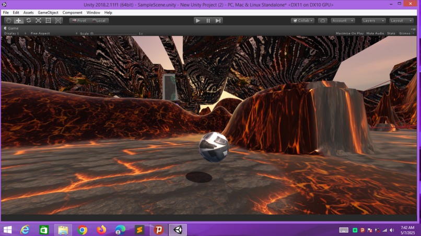Screen dimensions: 421x236
Task: Select the Hand tool
Action: pyautogui.click(x=8, y=21)
